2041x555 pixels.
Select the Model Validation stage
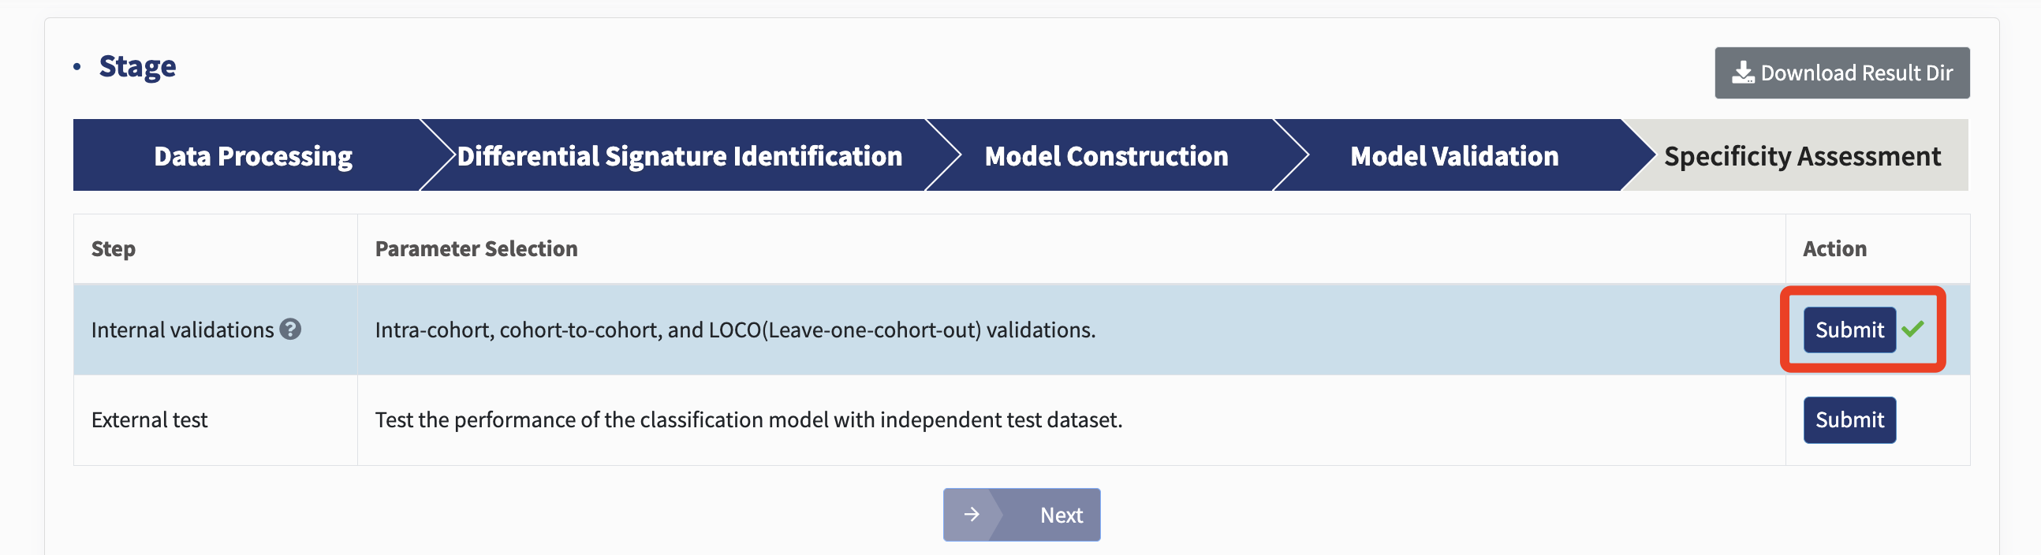1454,155
